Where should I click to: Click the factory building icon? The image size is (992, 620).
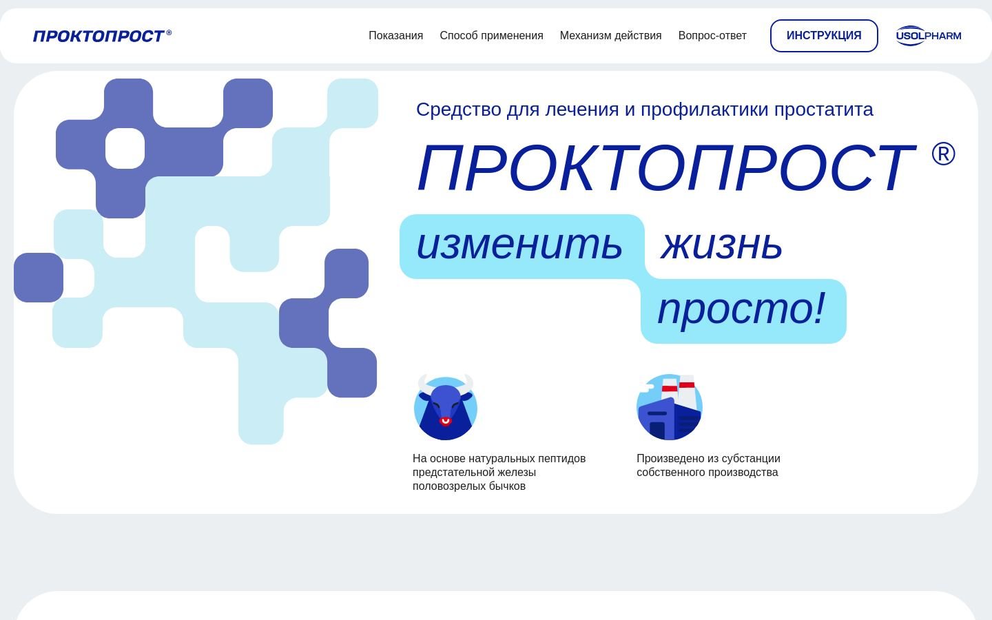click(x=670, y=407)
